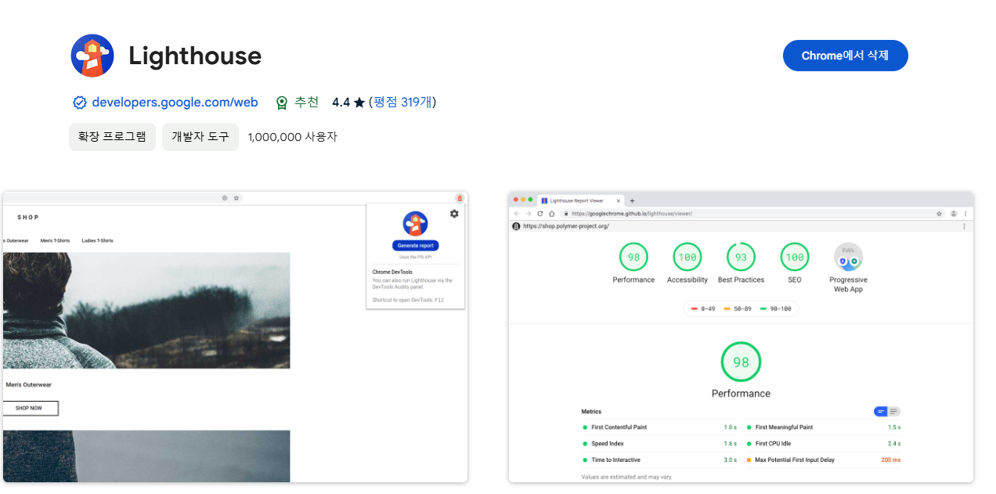
Task: Click 'First CPU Idle' metric row
Action: [823, 444]
